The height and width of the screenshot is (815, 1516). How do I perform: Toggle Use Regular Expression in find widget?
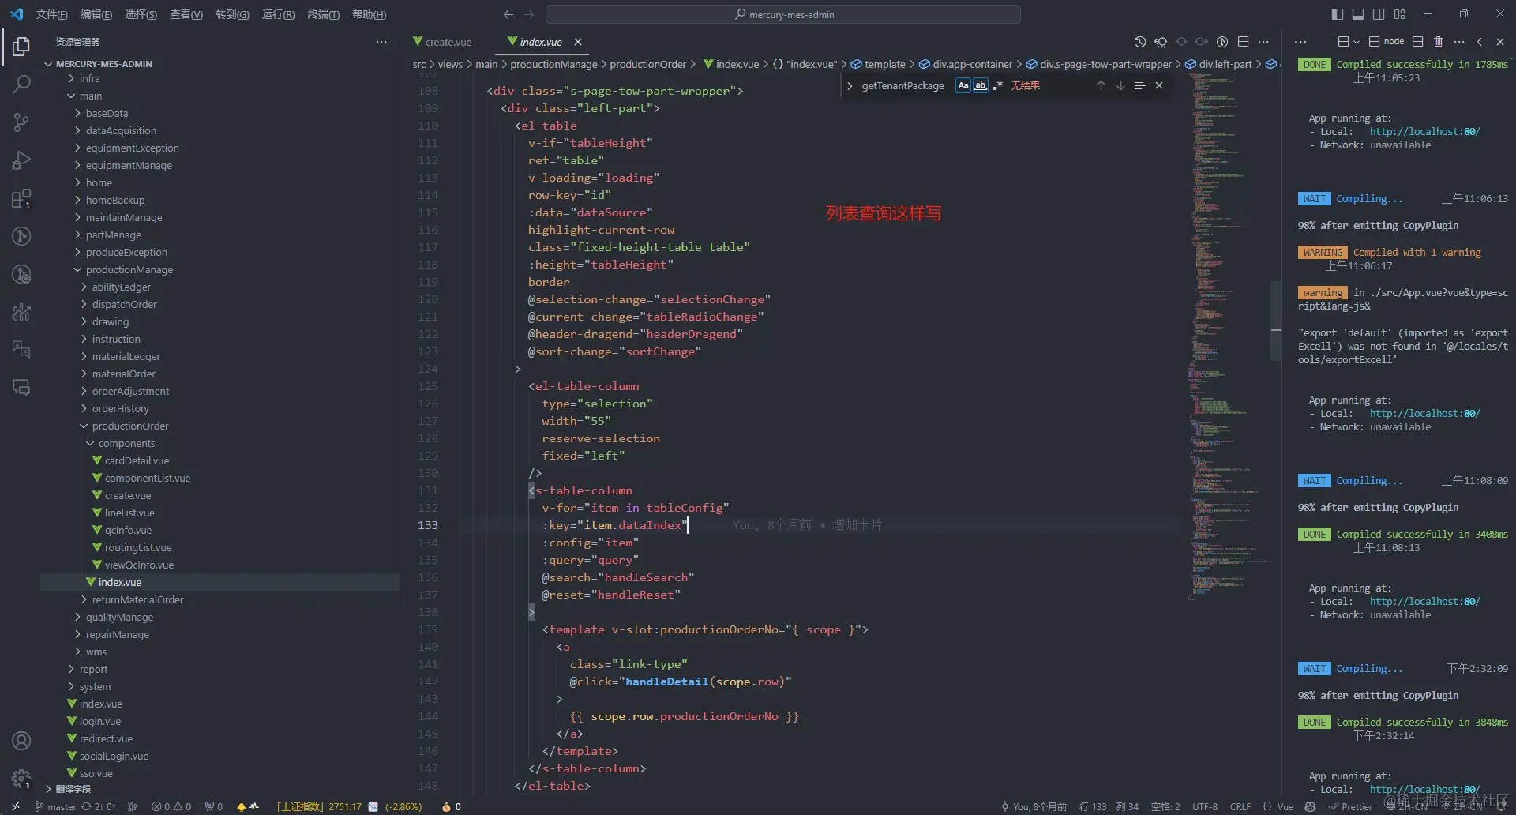[x=998, y=85]
